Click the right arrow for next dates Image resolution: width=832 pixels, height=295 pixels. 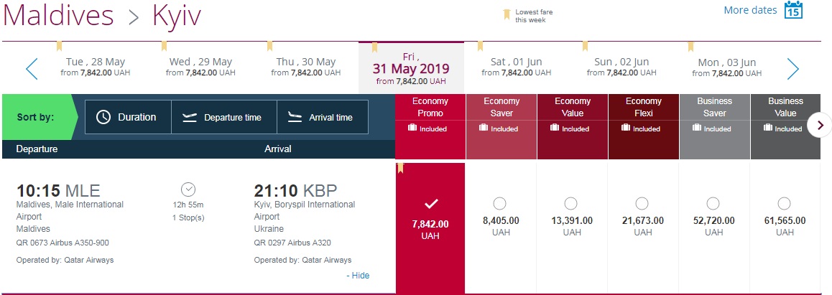pyautogui.click(x=792, y=69)
